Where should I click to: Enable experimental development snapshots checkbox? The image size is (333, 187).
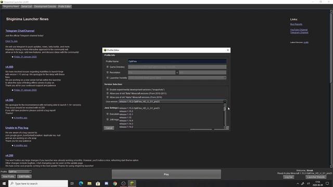click(108, 89)
